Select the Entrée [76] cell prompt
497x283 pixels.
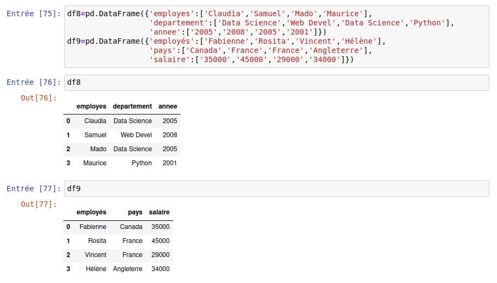[34, 83]
